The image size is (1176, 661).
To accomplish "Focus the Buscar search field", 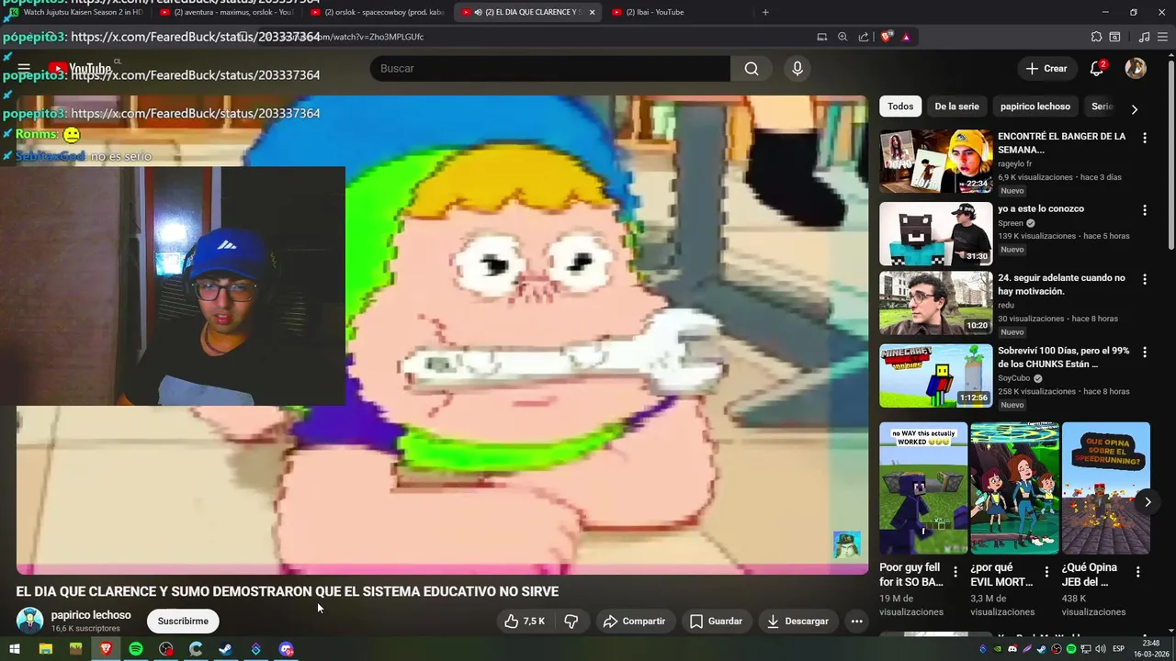I will (550, 69).
